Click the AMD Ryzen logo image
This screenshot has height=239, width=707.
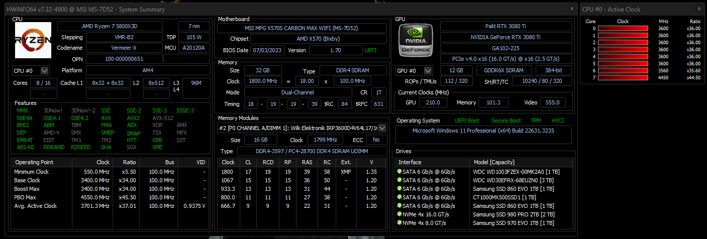pos(32,41)
